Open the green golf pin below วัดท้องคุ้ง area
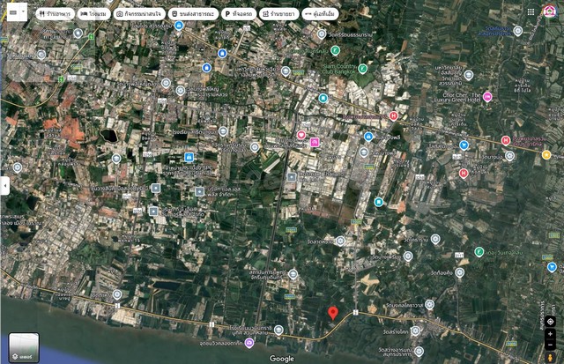This screenshot has width=564, height=364. [x=479, y=252]
